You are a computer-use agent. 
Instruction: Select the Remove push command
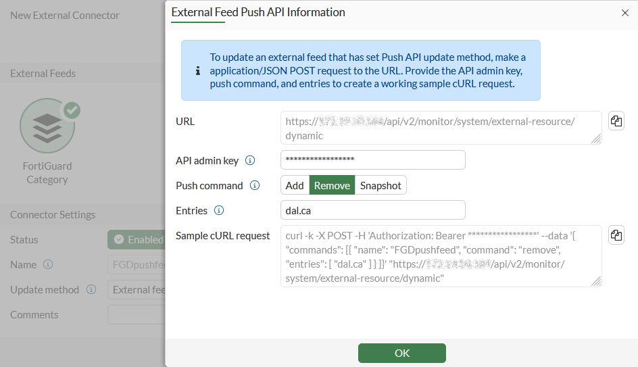pyautogui.click(x=332, y=185)
